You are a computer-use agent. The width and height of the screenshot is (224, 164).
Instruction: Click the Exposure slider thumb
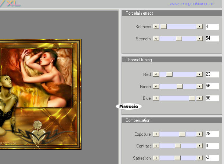tap(182, 134)
